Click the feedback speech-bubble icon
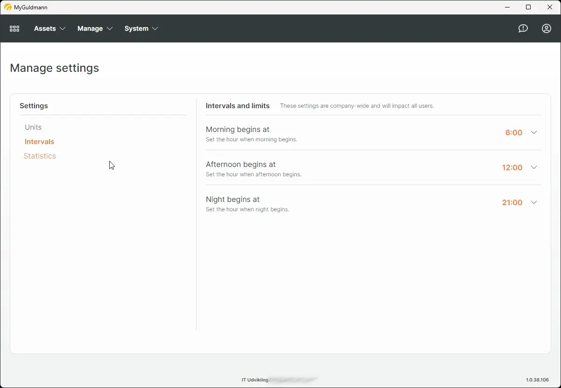This screenshot has height=388, width=561. click(523, 28)
